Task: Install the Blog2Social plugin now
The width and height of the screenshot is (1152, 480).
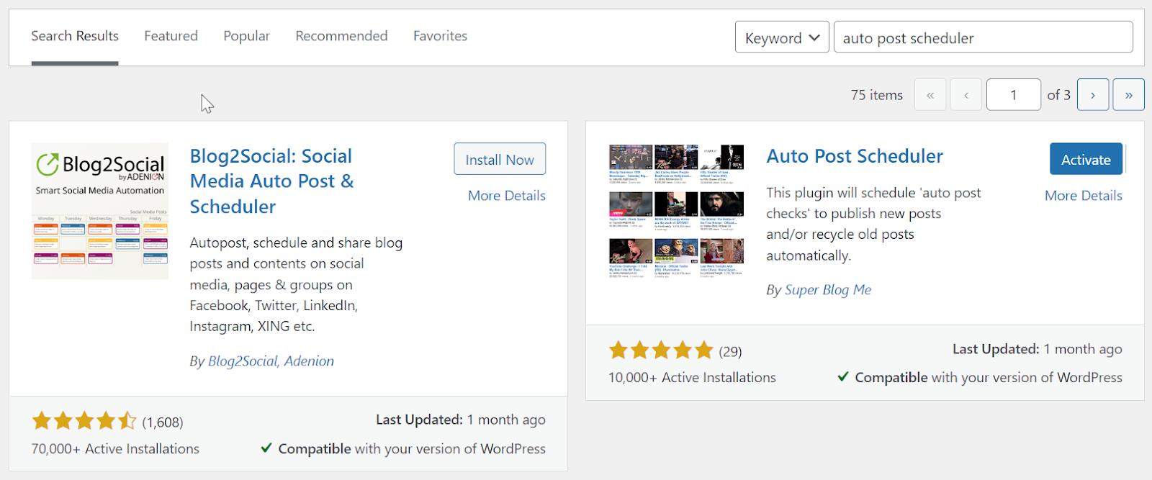Action: [x=500, y=159]
